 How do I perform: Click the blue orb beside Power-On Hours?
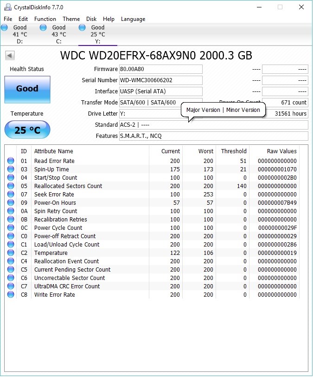pyautogui.click(x=11, y=202)
